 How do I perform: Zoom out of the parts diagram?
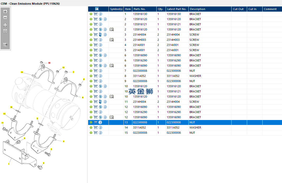click(x=5, y=18)
